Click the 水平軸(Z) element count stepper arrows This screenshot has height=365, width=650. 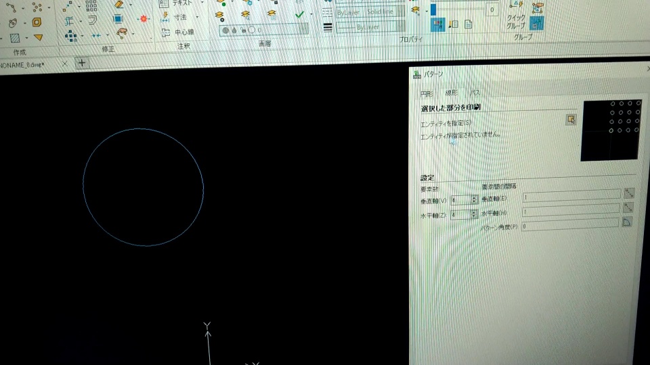click(x=474, y=214)
